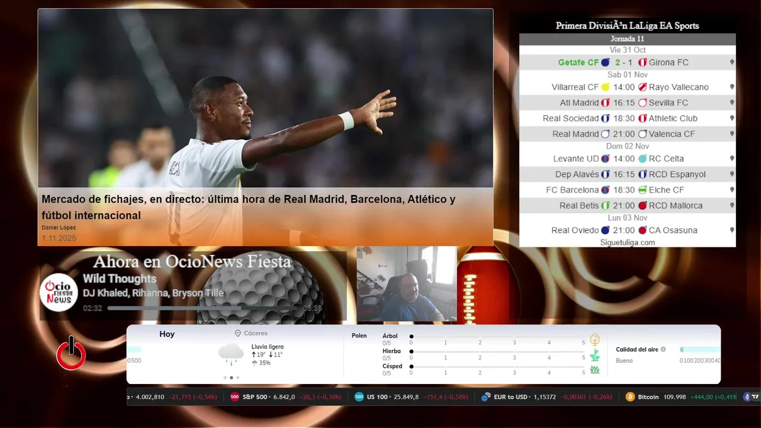Open the Mercado de fichajes headline
Viewport: 761px width, 428px height.
pos(249,207)
